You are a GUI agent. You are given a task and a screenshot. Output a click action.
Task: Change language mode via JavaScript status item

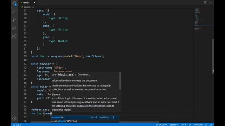point(198,125)
